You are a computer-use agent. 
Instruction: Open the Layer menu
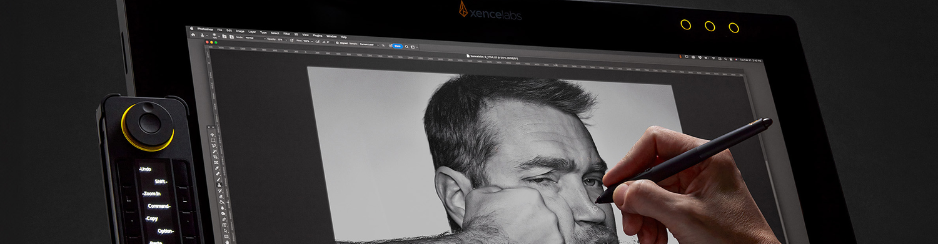(x=252, y=32)
